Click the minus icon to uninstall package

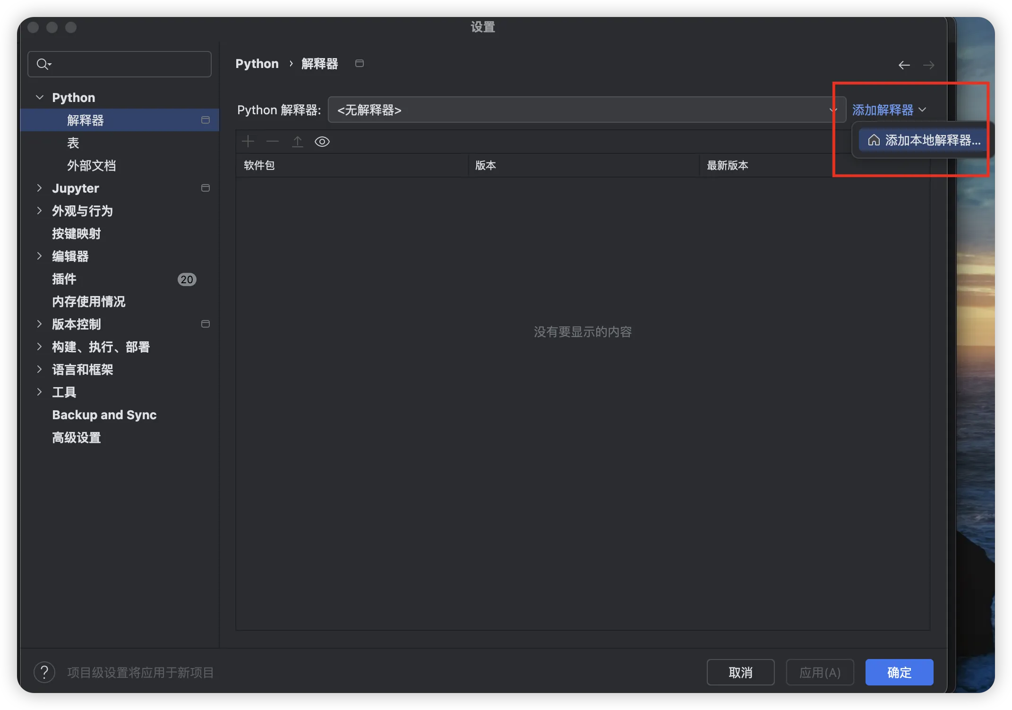[x=273, y=142]
